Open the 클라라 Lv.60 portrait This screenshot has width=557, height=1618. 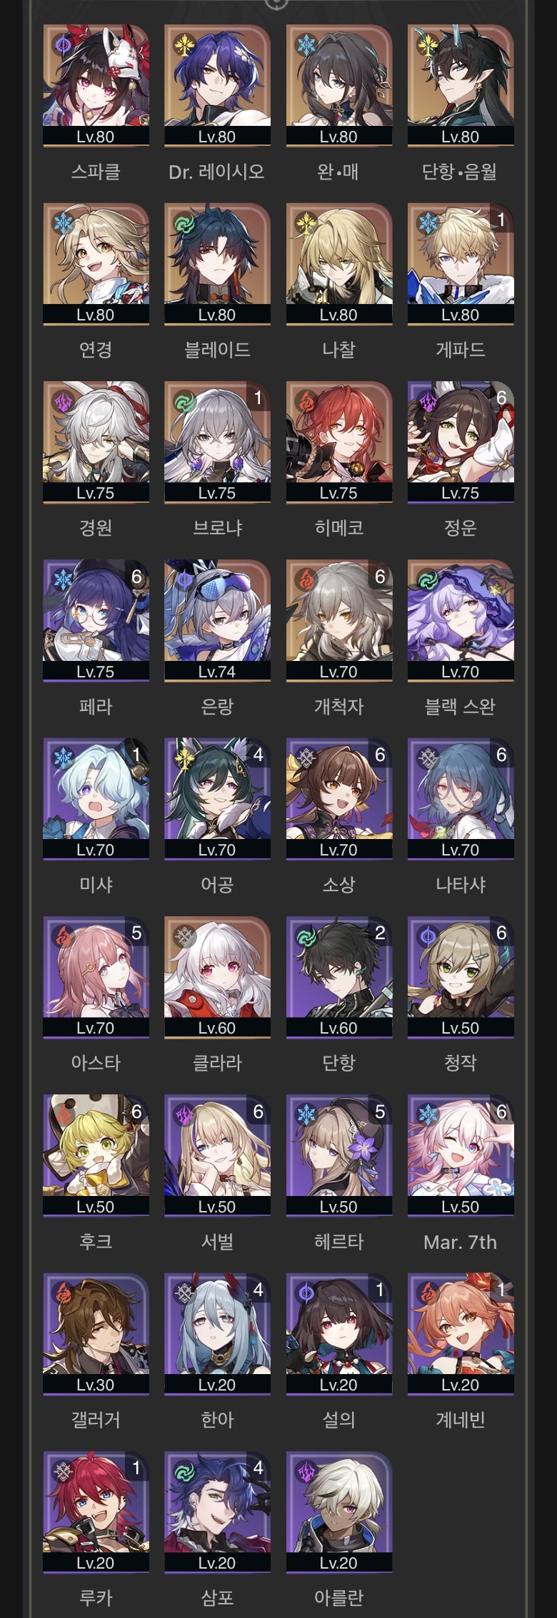click(218, 977)
